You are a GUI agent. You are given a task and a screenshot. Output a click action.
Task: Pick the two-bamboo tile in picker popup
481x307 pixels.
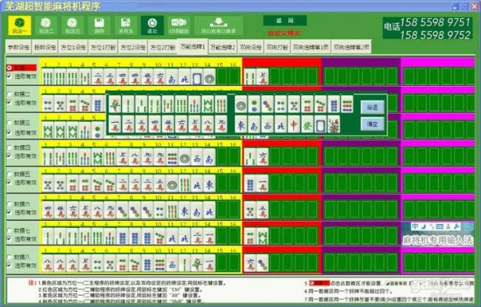pos(129,104)
